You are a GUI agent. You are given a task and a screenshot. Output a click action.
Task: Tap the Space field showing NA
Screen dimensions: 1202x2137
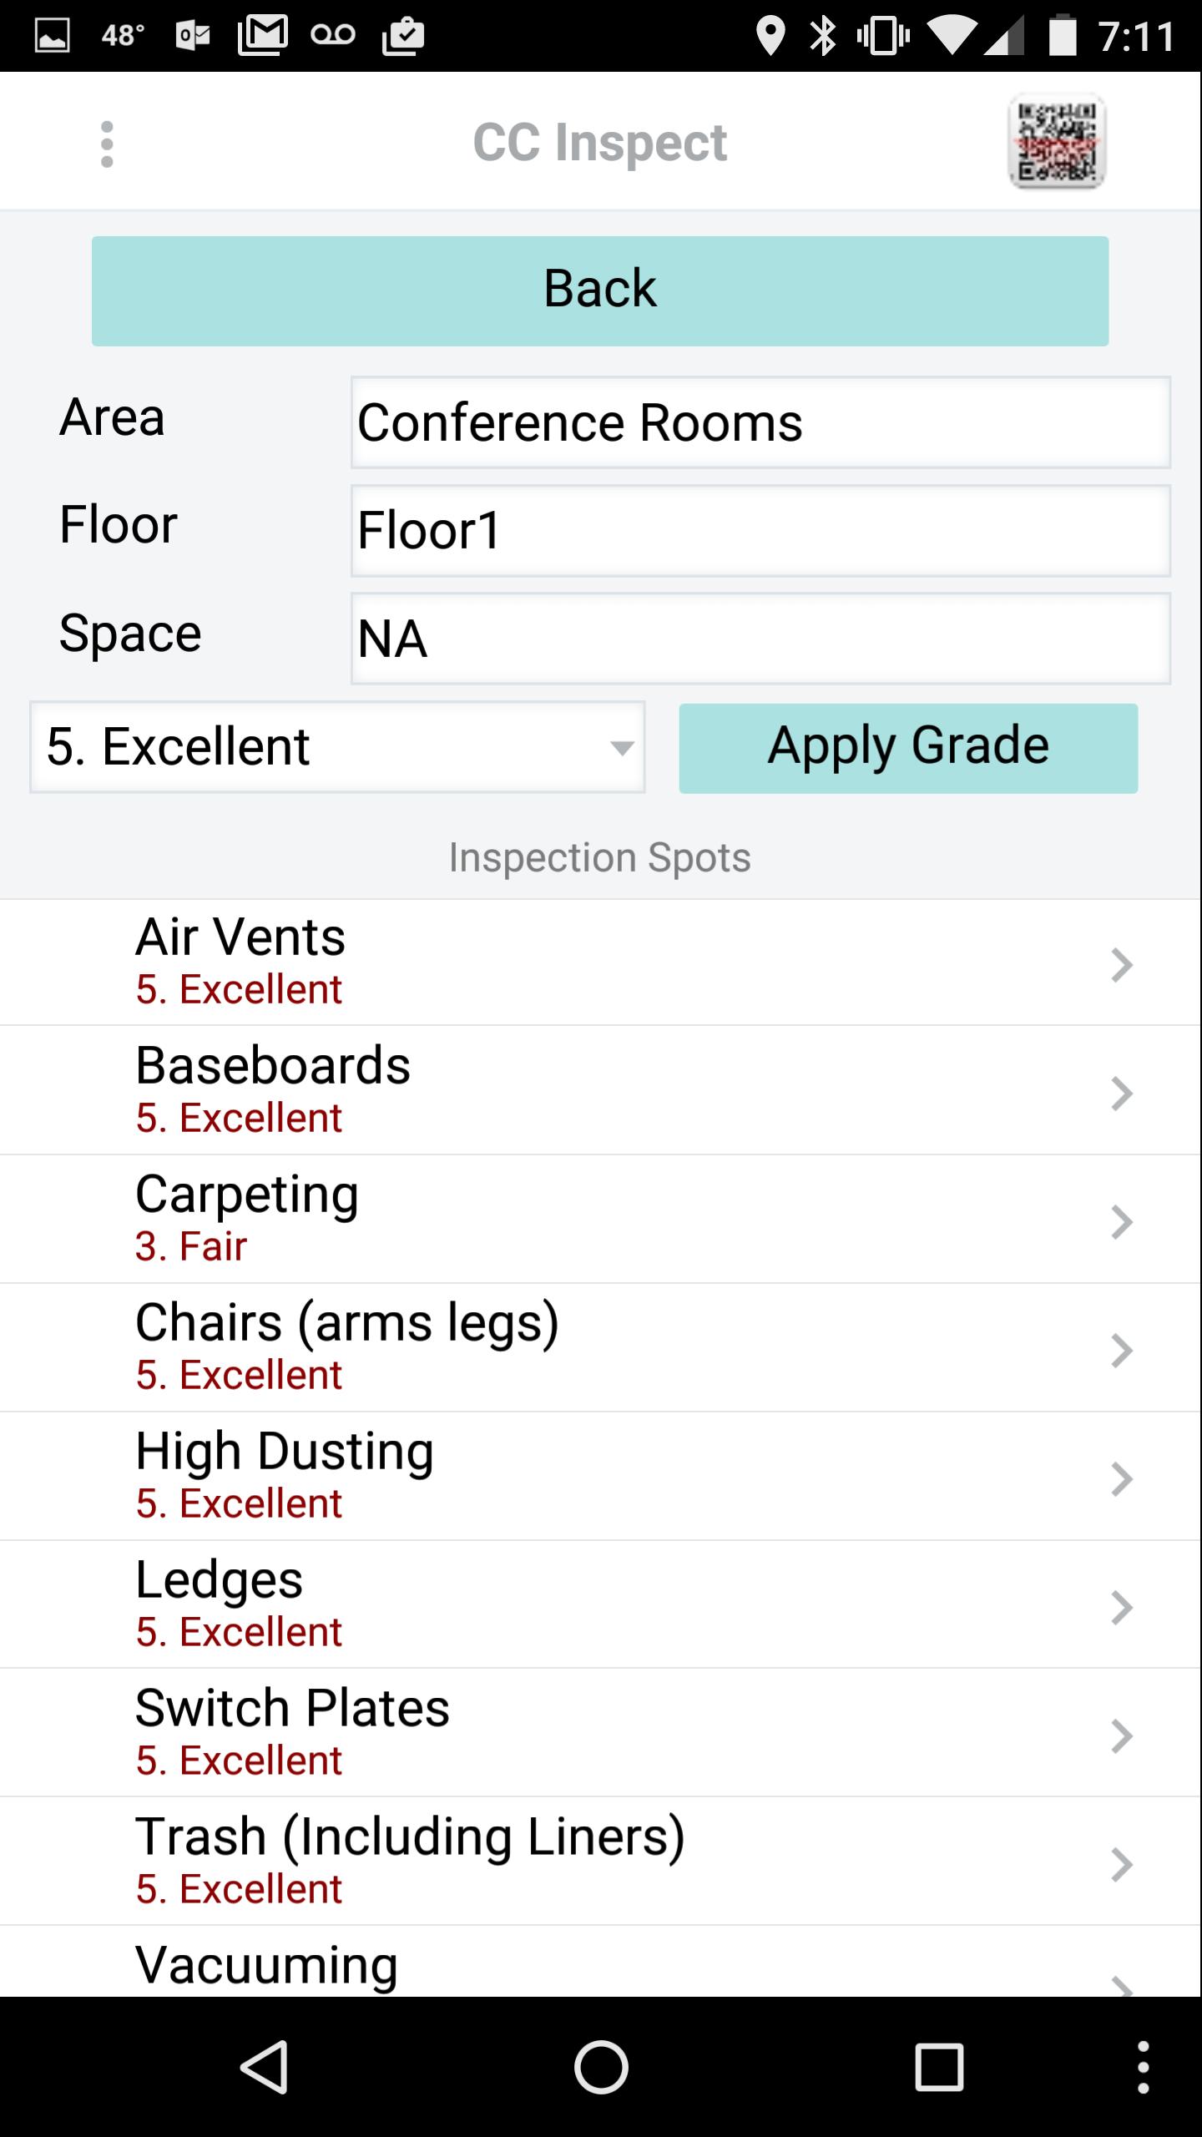tap(760, 639)
